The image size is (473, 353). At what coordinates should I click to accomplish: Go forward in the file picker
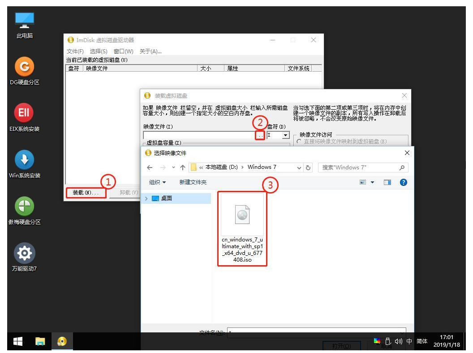[163, 168]
